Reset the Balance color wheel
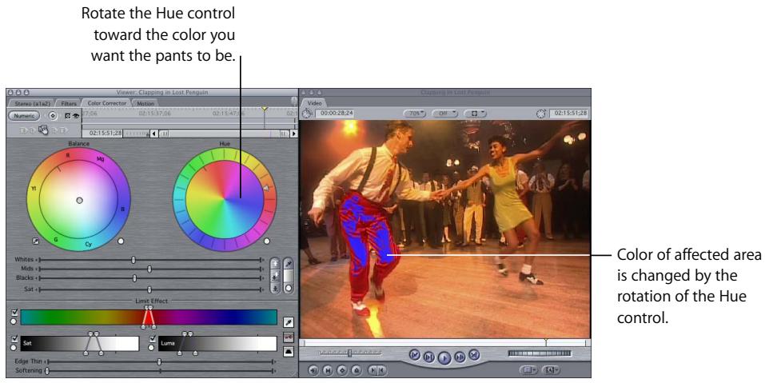 tap(121, 241)
